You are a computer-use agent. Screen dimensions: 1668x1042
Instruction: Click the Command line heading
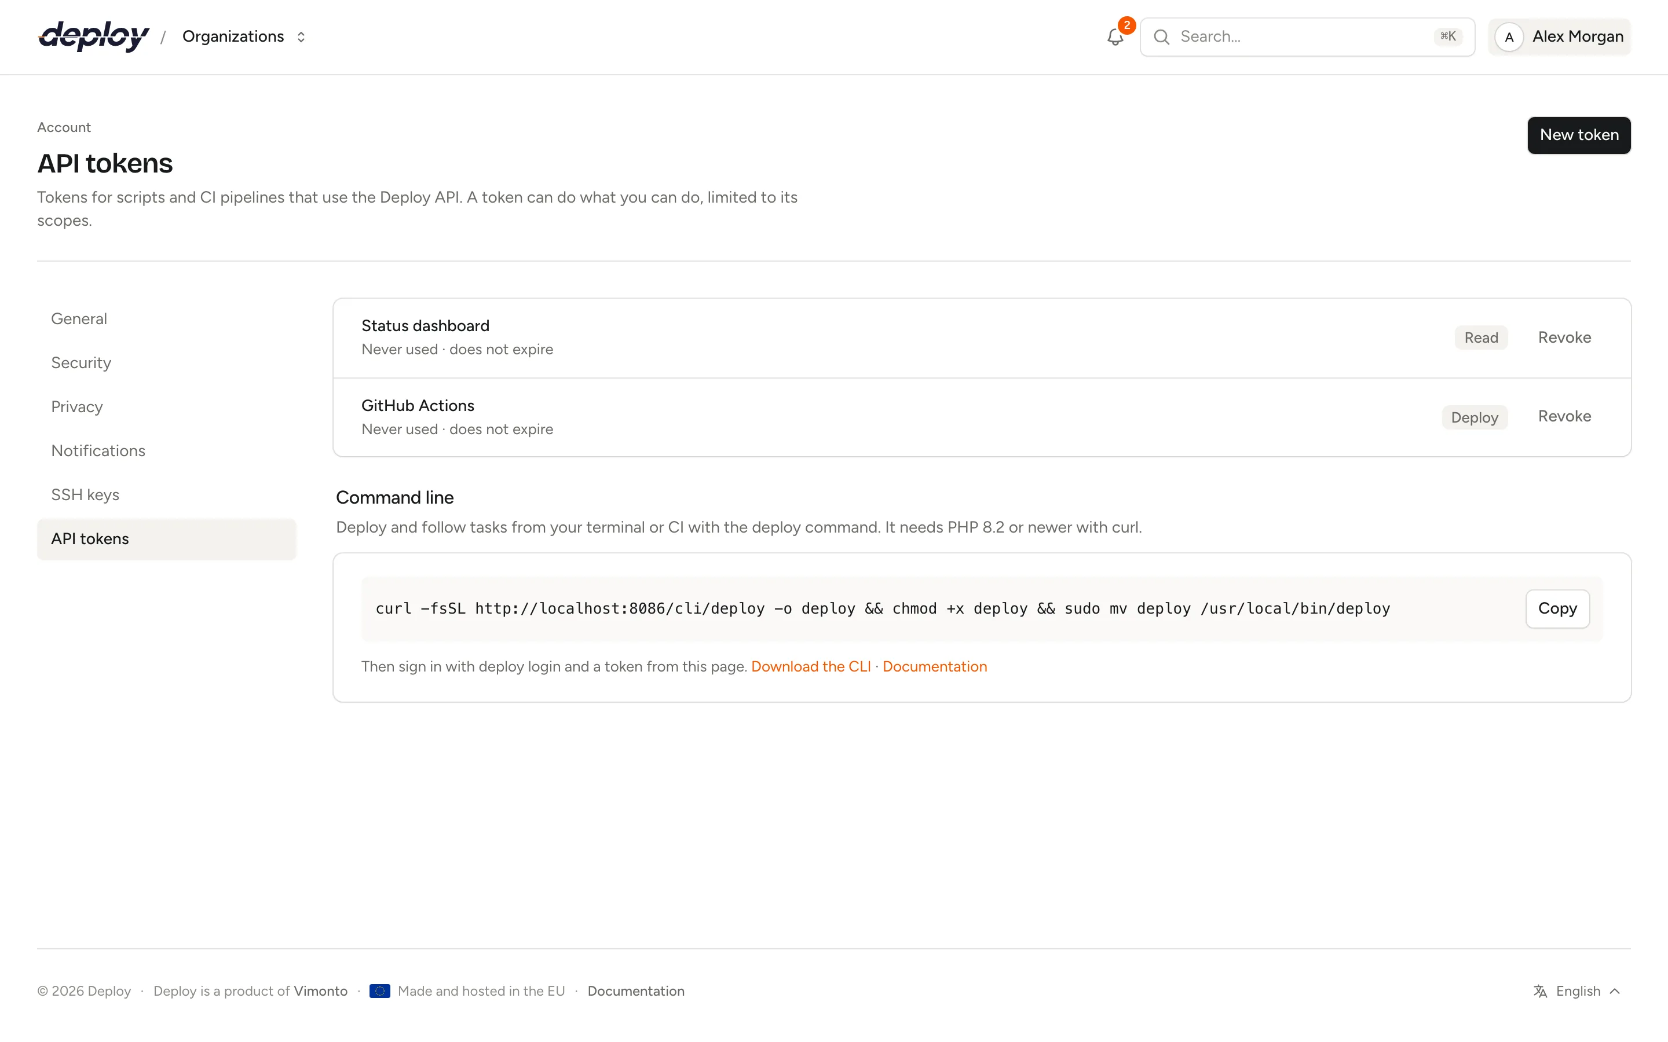point(394,498)
